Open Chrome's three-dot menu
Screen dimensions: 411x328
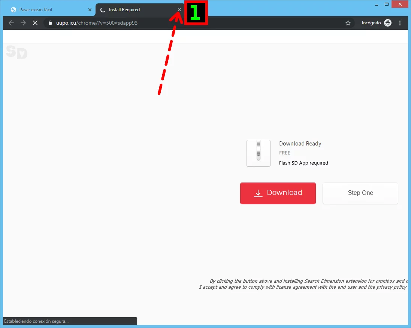(x=400, y=23)
